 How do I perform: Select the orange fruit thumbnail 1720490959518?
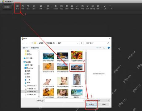[48, 66]
